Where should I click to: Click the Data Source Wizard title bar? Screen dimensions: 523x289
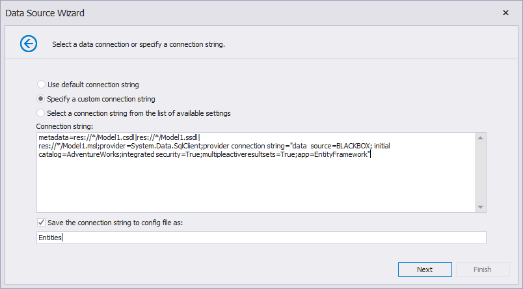195,12
